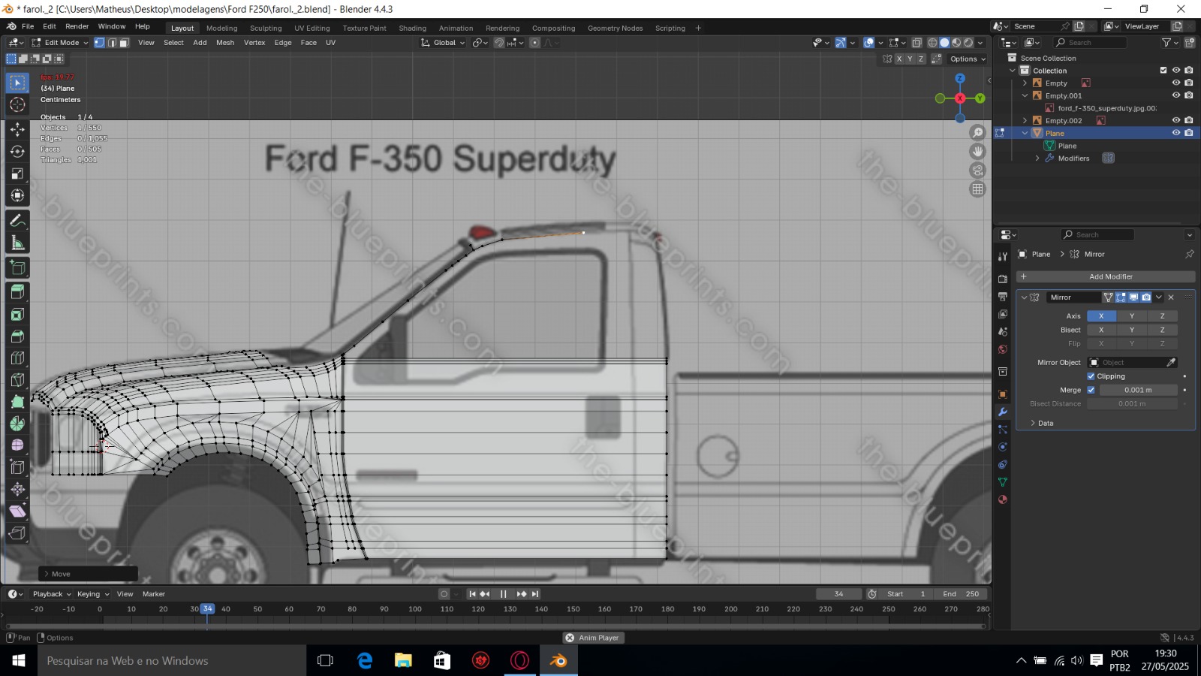
Task: Select the Rotate tool in the viewport toolbar
Action: click(17, 151)
